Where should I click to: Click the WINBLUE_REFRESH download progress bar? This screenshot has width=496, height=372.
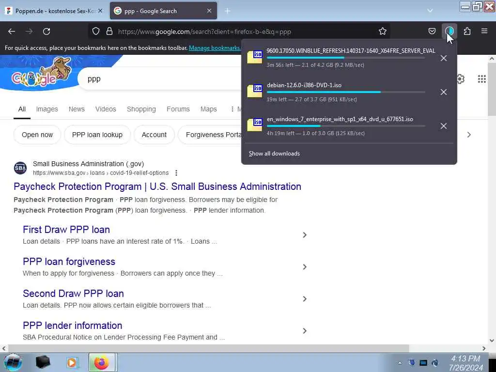click(x=346, y=58)
